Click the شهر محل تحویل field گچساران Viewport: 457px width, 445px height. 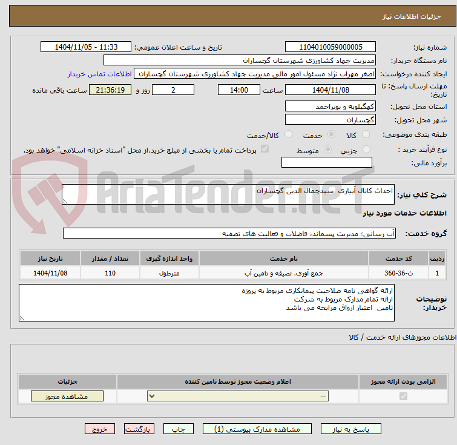pos(330,119)
